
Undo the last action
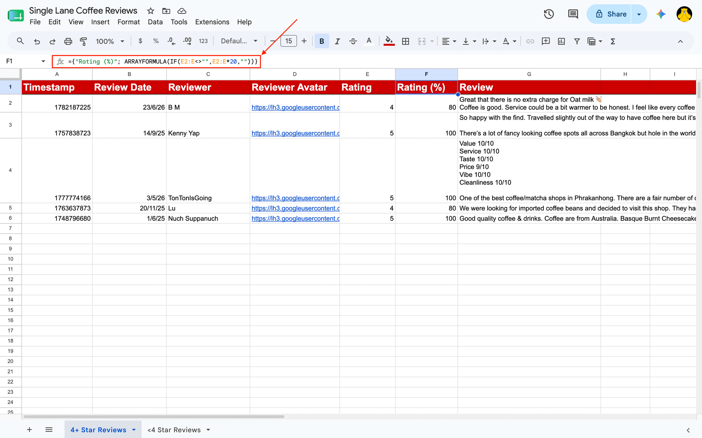pyautogui.click(x=37, y=41)
